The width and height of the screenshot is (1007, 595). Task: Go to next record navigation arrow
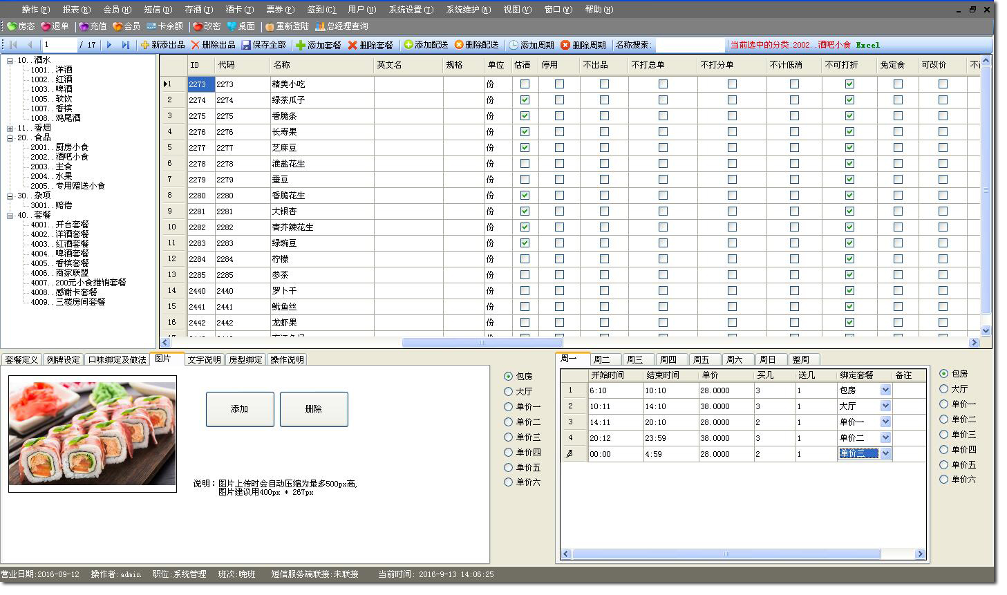tap(109, 45)
